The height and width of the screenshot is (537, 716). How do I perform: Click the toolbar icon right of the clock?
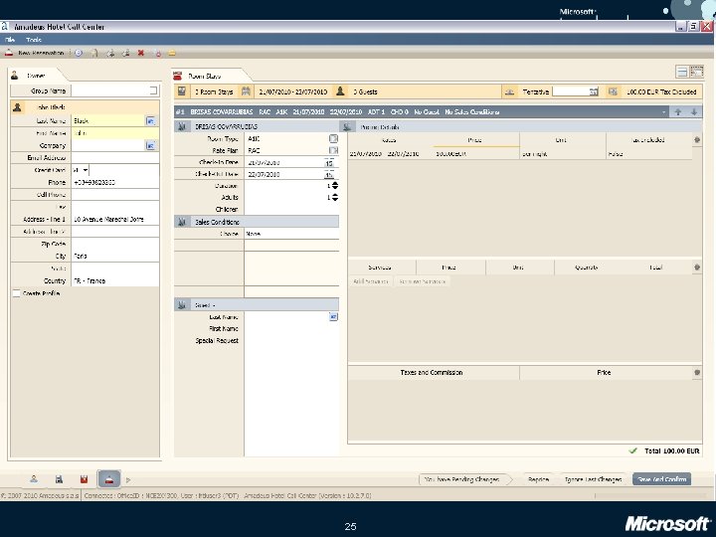click(94, 53)
